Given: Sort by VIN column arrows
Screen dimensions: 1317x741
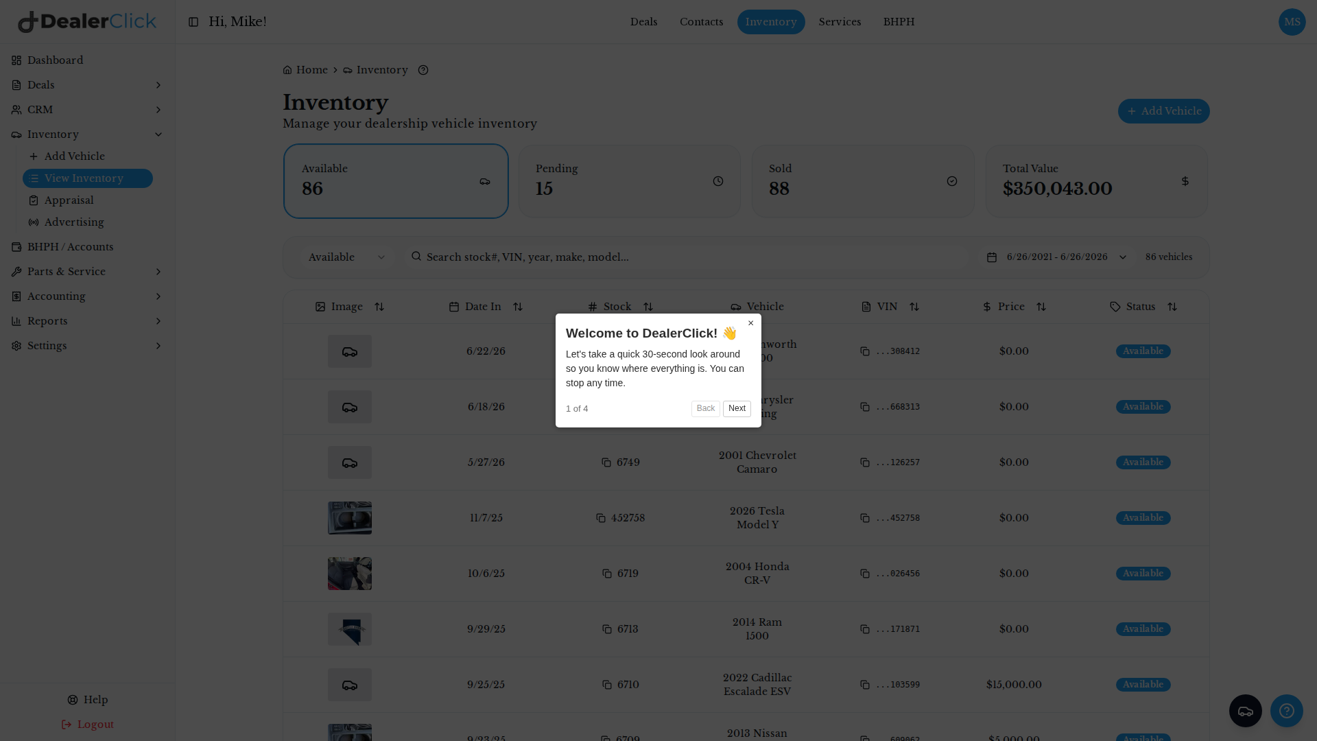Looking at the screenshot, I should [x=914, y=307].
